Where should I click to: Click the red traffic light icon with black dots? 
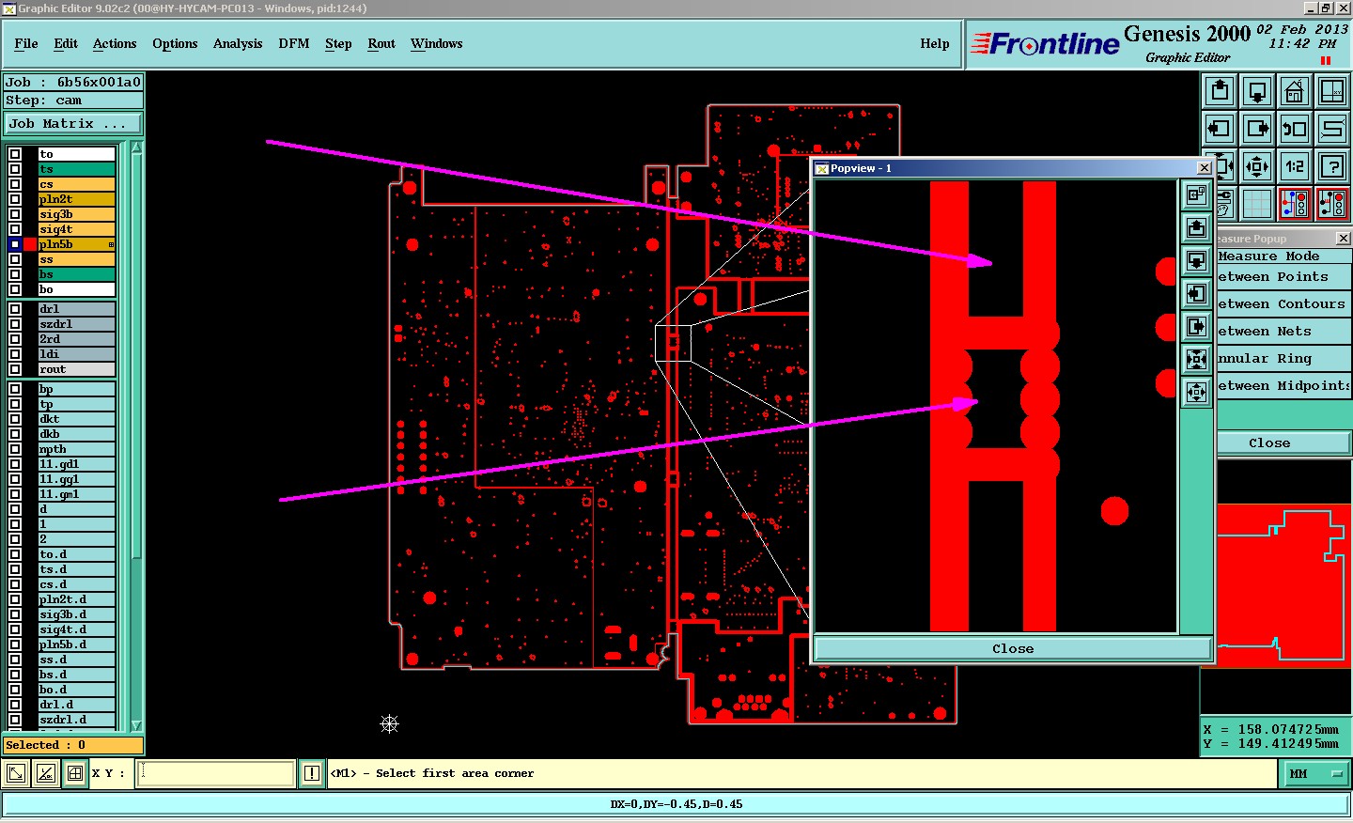(x=1332, y=203)
